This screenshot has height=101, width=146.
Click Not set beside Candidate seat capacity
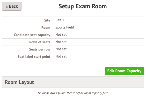pyautogui.click(x=61, y=34)
